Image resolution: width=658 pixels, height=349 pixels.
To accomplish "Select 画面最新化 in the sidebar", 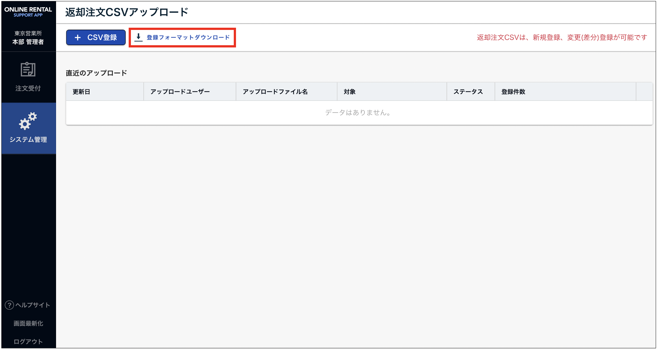I will (28, 324).
